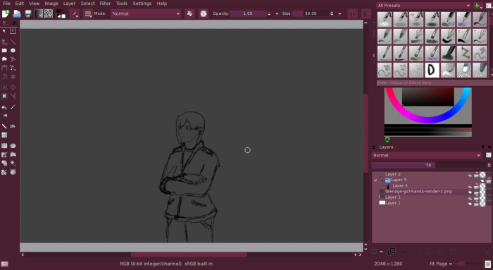Select the Rectangular Selection tool
The width and height of the screenshot is (493, 270).
pos(4,146)
